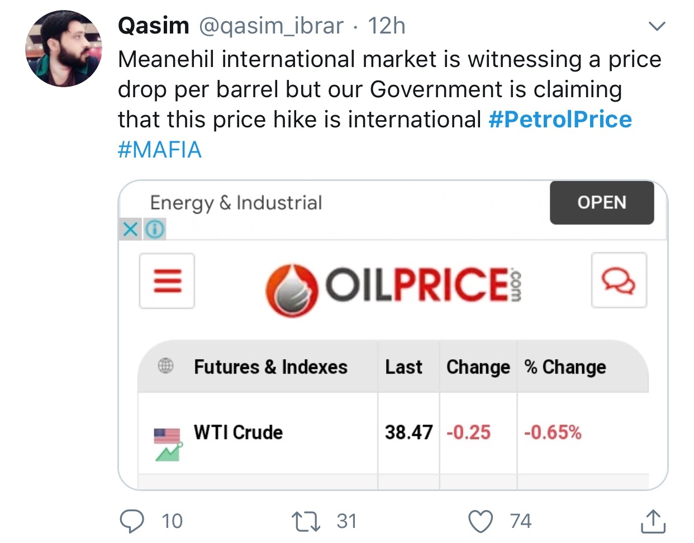694x543 pixels.
Task: Click the #MAFIA hashtag
Action: tap(160, 150)
